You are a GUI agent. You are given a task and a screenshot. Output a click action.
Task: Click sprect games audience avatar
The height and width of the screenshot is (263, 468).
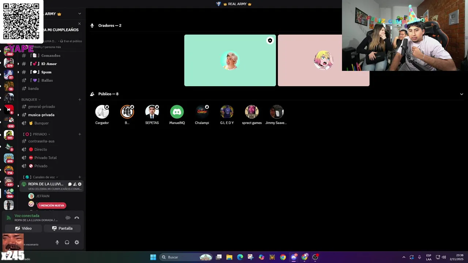coord(252,112)
